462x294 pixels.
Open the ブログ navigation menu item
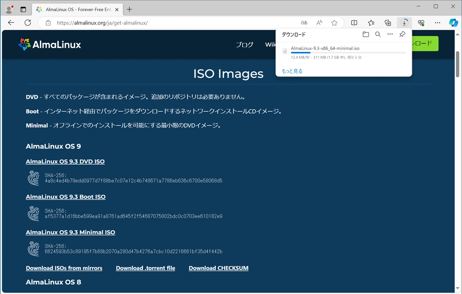(x=244, y=45)
